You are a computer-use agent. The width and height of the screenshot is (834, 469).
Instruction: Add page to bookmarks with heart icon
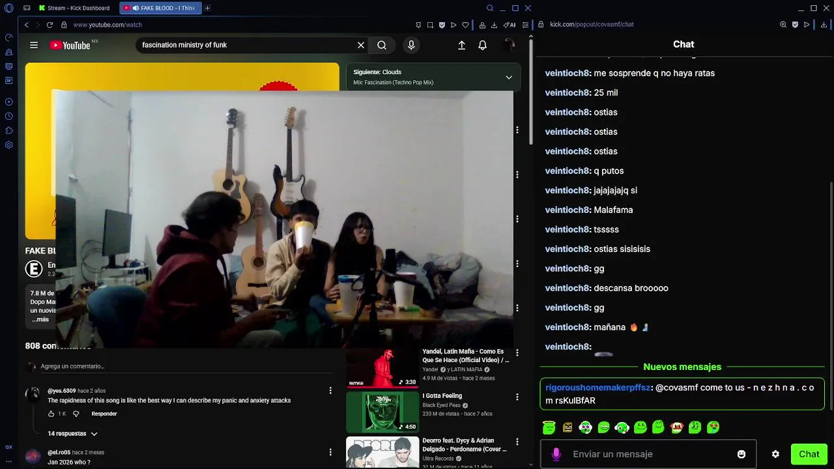[x=465, y=25]
